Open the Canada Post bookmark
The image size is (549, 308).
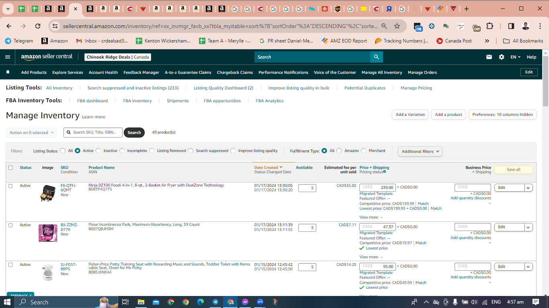(454, 41)
